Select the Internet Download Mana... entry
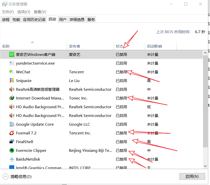Screen dimensions: 210x185 pos(101,98)
